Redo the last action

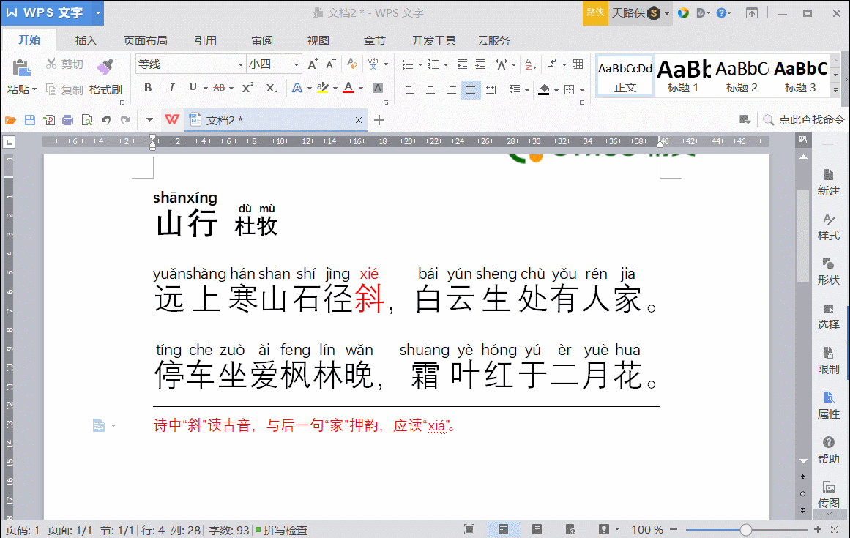(x=125, y=120)
